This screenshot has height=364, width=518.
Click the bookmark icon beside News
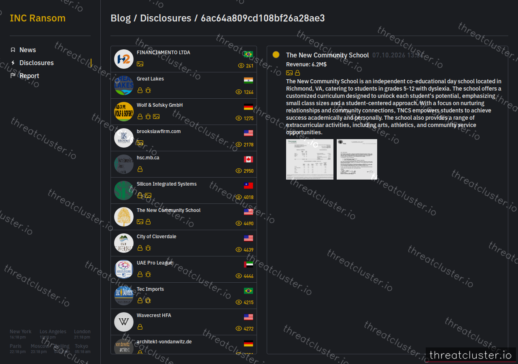coord(13,50)
